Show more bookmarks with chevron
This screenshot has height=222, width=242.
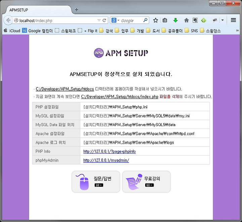point(237,31)
